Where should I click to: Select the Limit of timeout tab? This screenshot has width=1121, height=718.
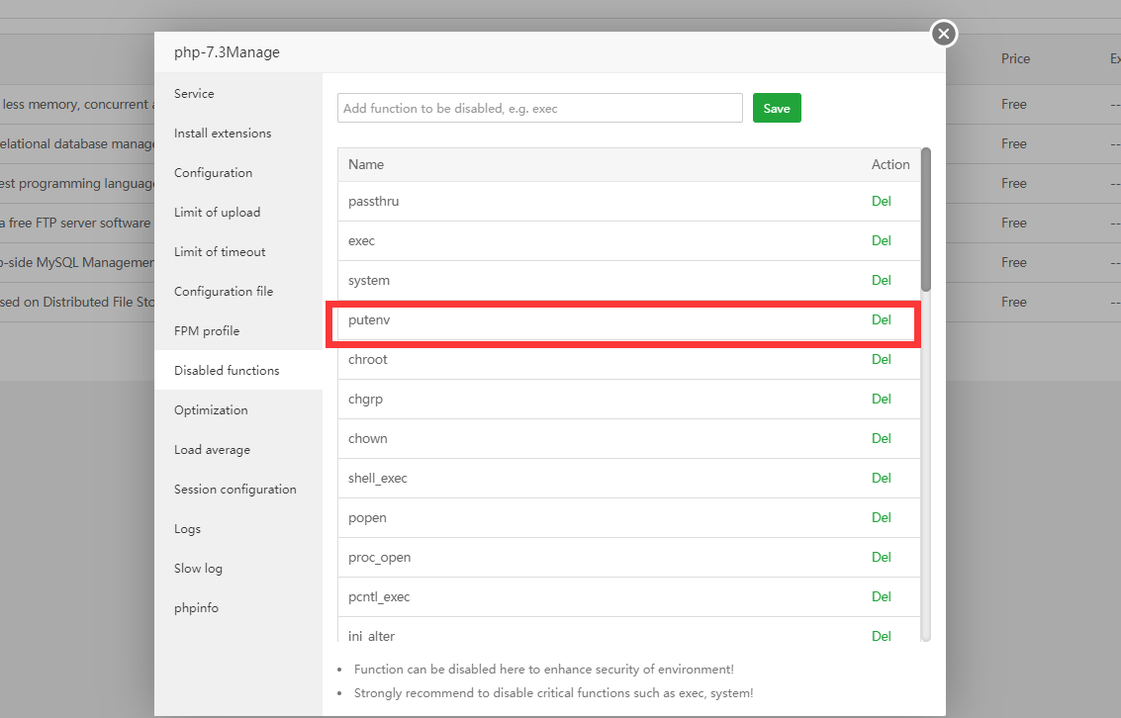pos(220,252)
